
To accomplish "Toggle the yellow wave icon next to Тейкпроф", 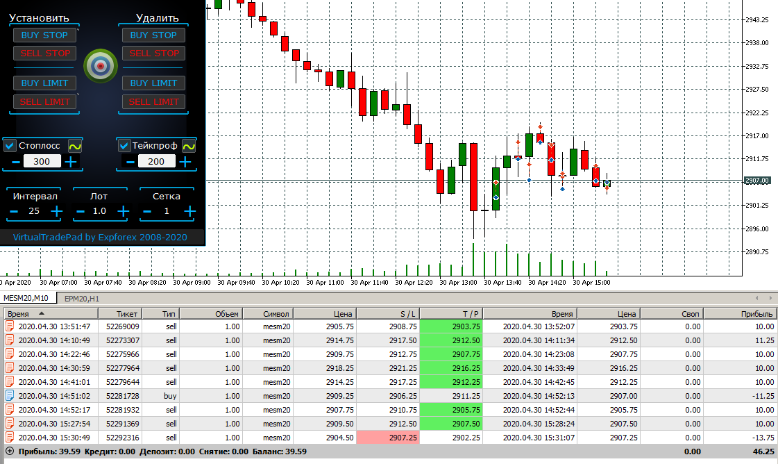I will (189, 146).
